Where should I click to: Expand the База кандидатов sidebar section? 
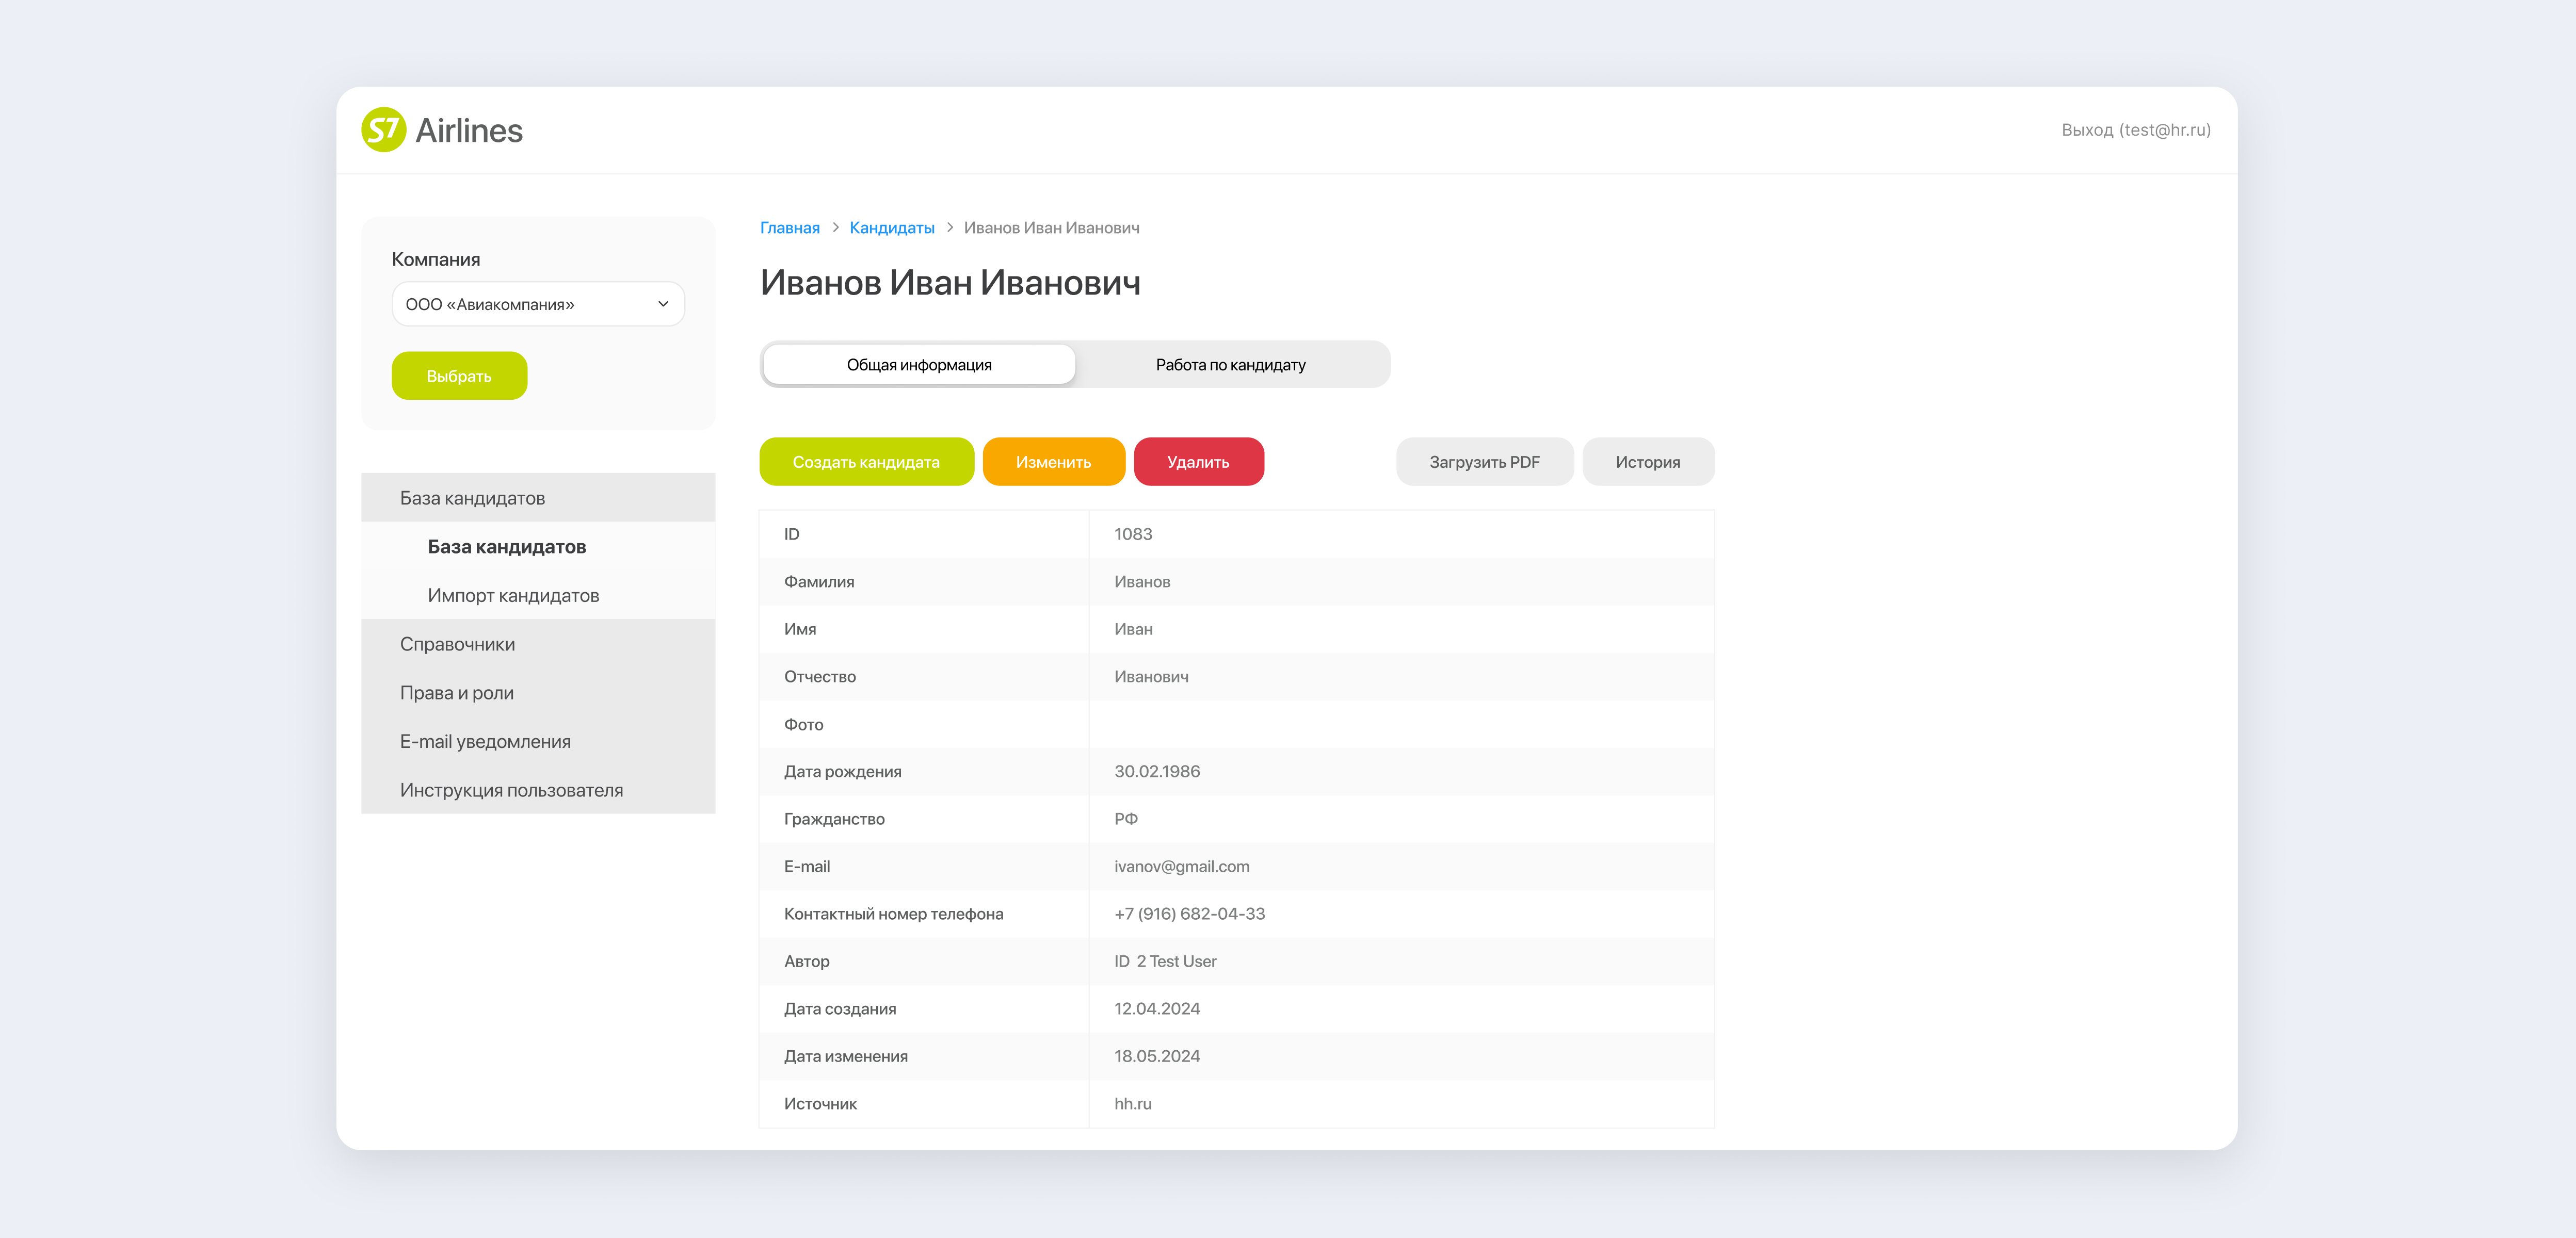(472, 498)
